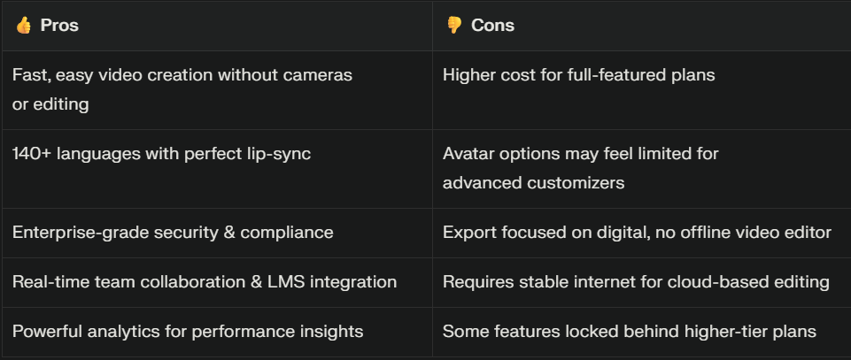Click the thumbs down emoji icon
This screenshot has width=851, height=360.
pyautogui.click(x=453, y=25)
